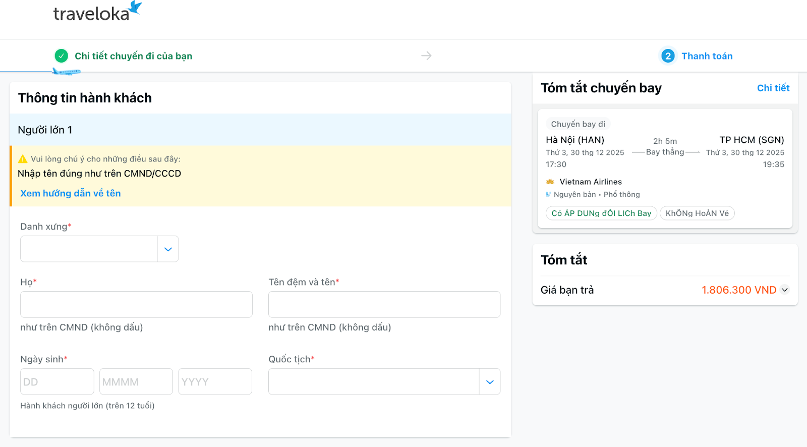Open Chi tiết flight details link
This screenshot has height=447, width=807.
pyautogui.click(x=773, y=88)
